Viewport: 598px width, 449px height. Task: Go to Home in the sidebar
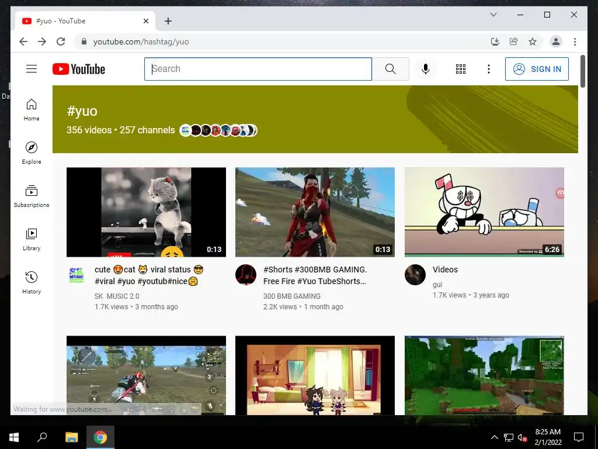[32, 110]
